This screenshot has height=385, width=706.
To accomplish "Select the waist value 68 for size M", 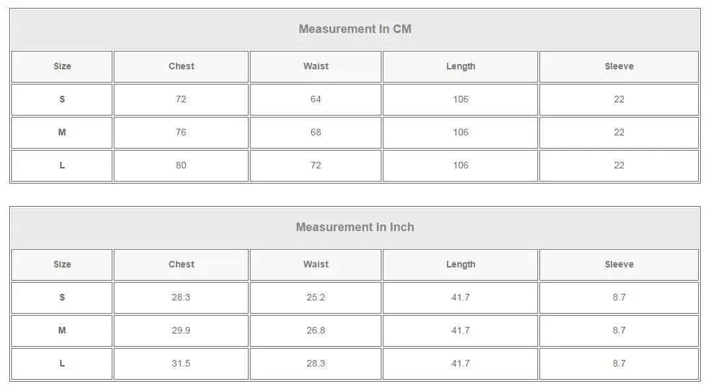I will 315,132.
